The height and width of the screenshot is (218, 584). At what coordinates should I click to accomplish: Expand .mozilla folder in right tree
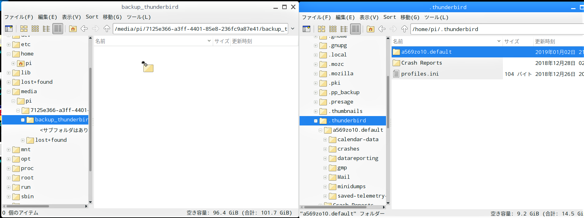coord(316,74)
